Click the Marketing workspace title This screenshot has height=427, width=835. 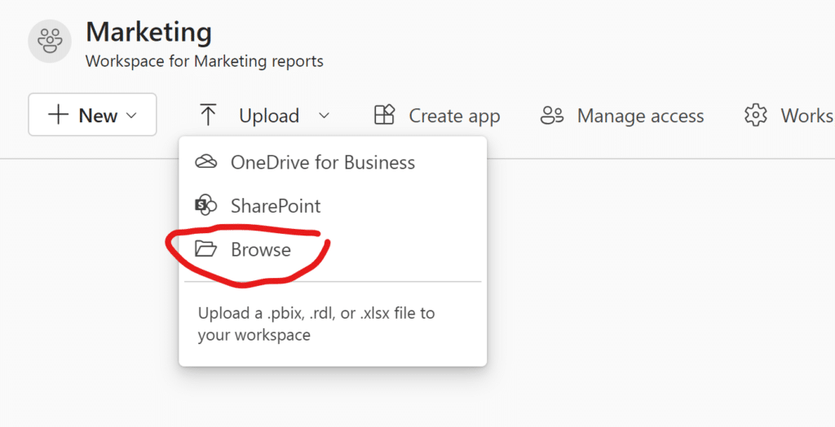148,33
